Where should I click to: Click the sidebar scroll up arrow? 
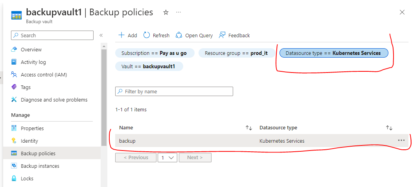coord(104,46)
